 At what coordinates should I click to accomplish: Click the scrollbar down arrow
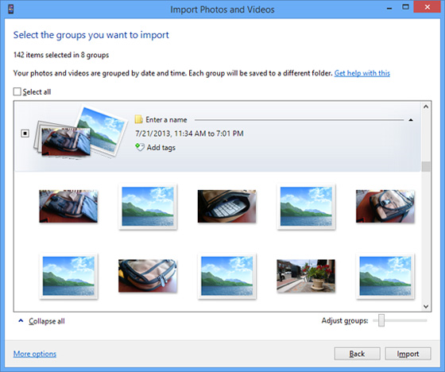[x=426, y=306]
